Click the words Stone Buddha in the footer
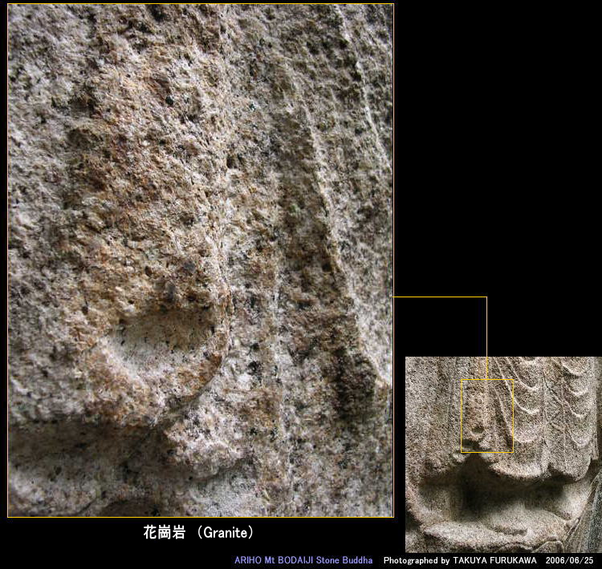 (x=347, y=560)
